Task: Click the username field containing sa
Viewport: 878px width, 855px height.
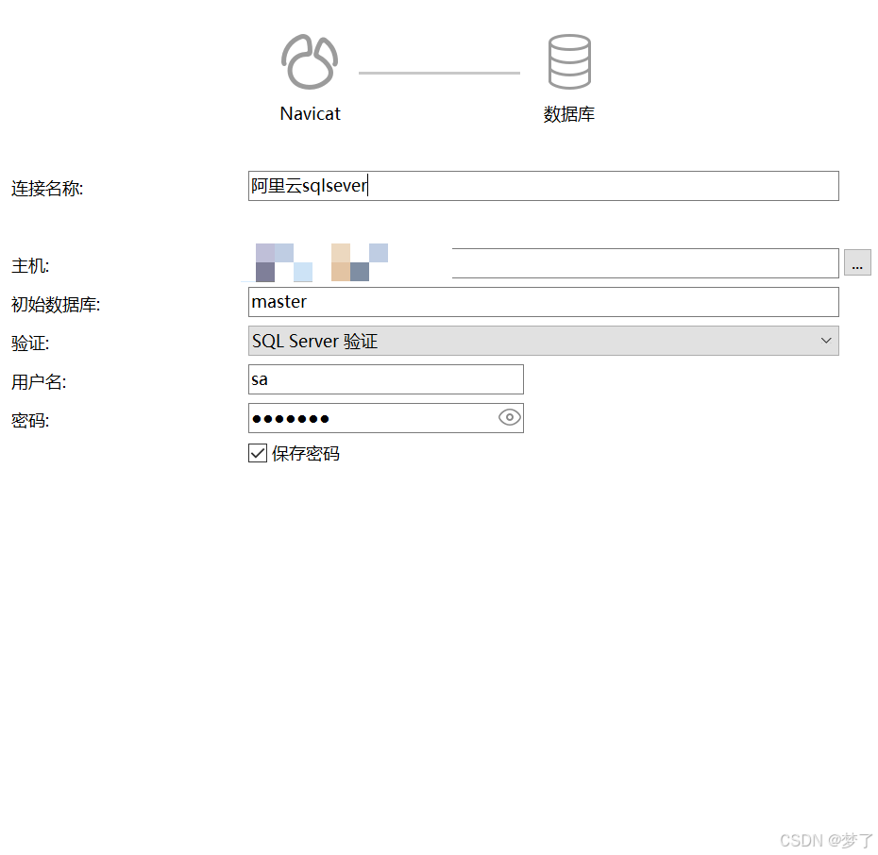Action: point(386,379)
